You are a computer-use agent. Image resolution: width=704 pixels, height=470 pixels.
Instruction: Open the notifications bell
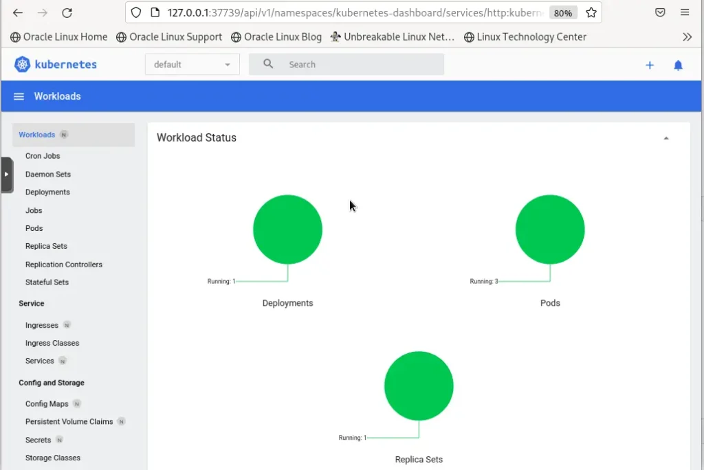point(678,65)
